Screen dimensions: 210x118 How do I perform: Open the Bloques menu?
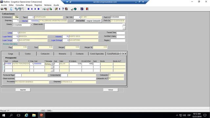[x=29, y=5]
